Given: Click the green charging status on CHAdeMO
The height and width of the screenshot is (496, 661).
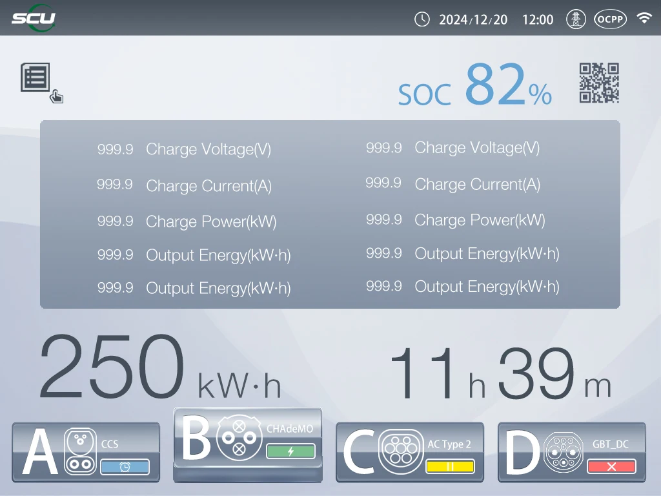Looking at the screenshot, I should pos(290,451).
